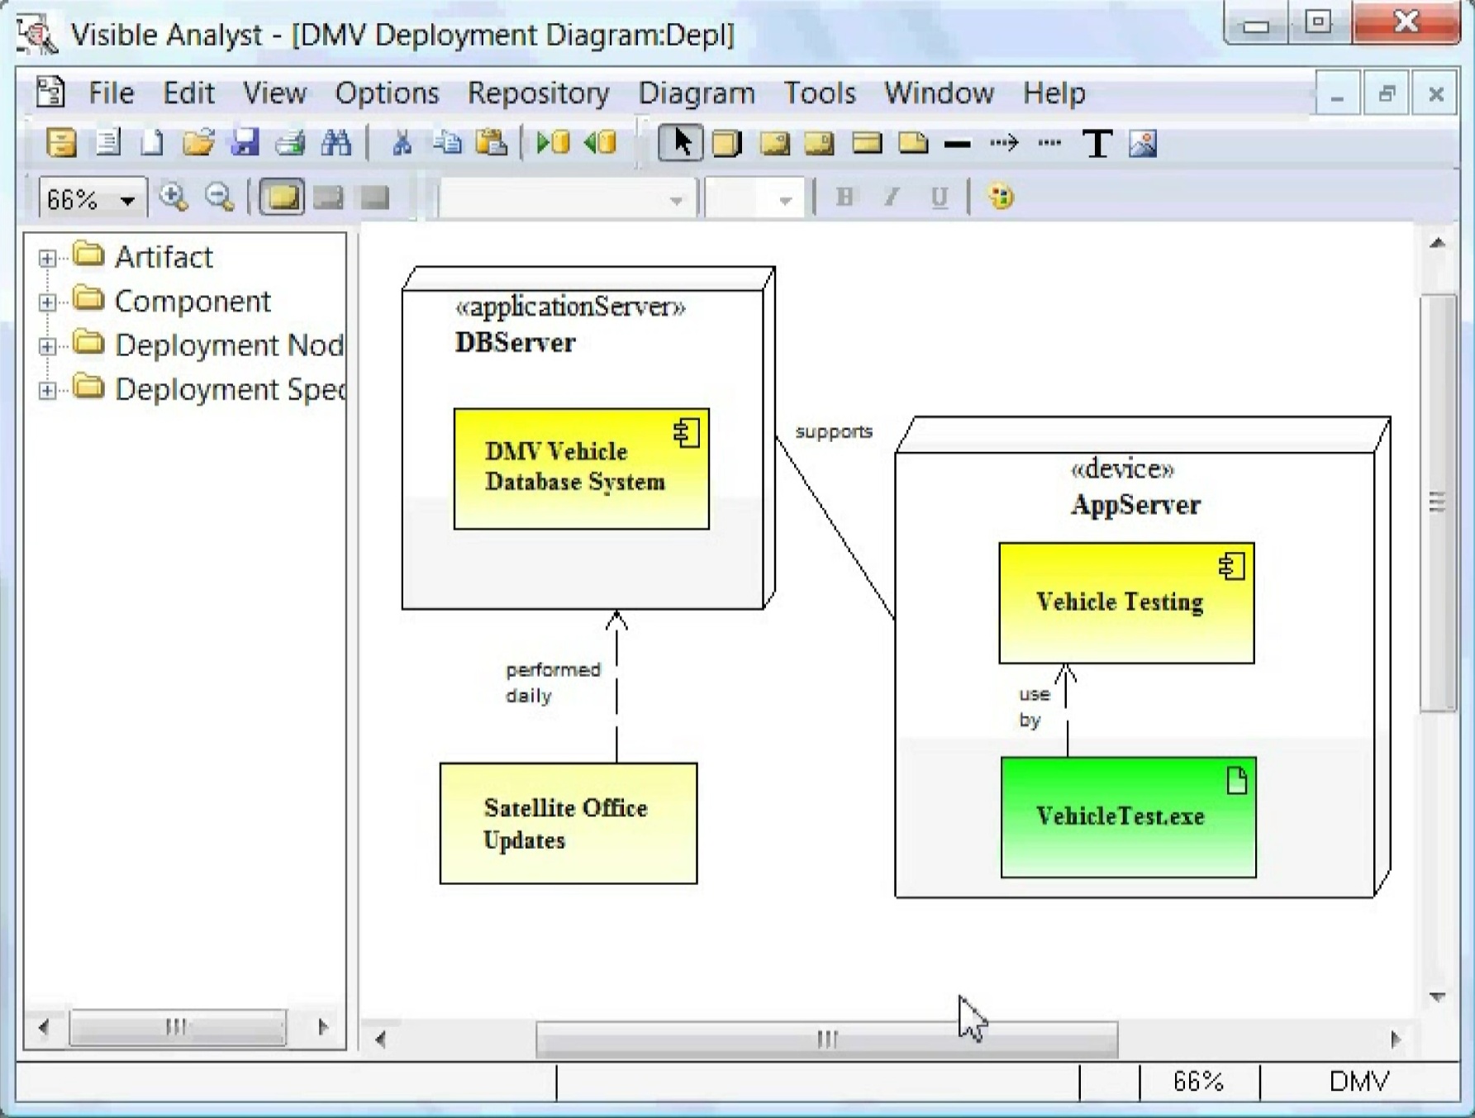Screen dimensions: 1475x1118
Task: Select the second component-style shape tool
Action: click(x=819, y=143)
